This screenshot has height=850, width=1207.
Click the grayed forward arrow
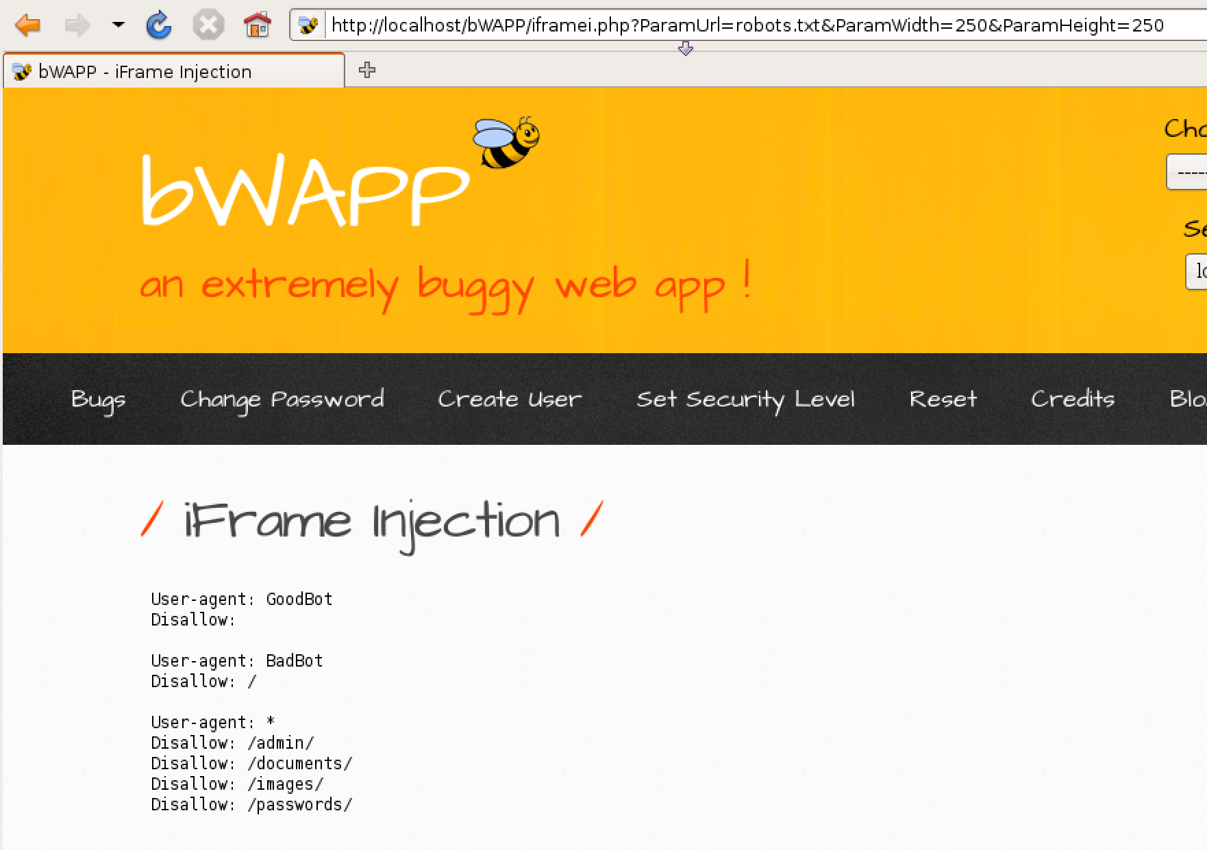(x=77, y=26)
